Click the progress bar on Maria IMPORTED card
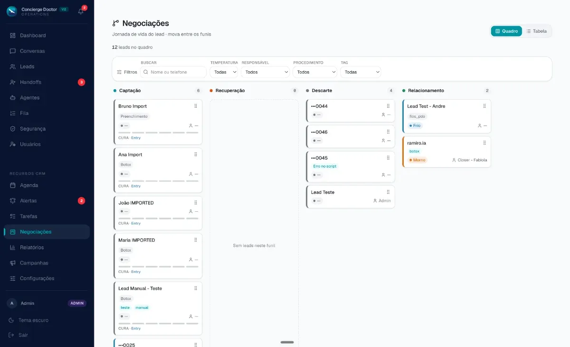This screenshot has width=570, height=347. (x=158, y=267)
